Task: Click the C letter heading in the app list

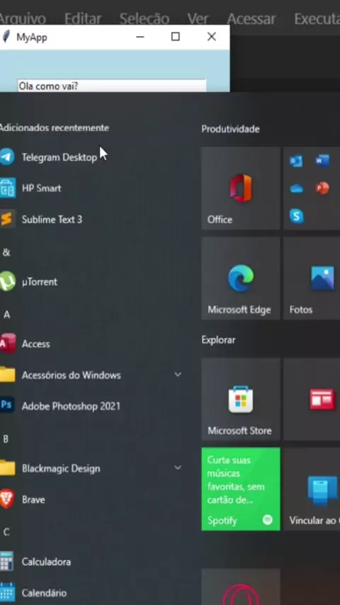Action: click(x=6, y=532)
